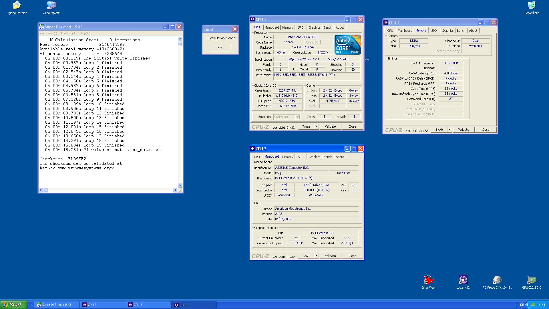
Task: Click Validate in CPU window
Action: tap(330, 126)
